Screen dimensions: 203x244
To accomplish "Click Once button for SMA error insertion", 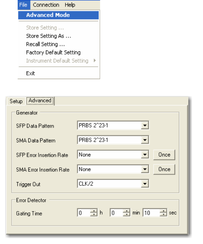I will point(164,169).
